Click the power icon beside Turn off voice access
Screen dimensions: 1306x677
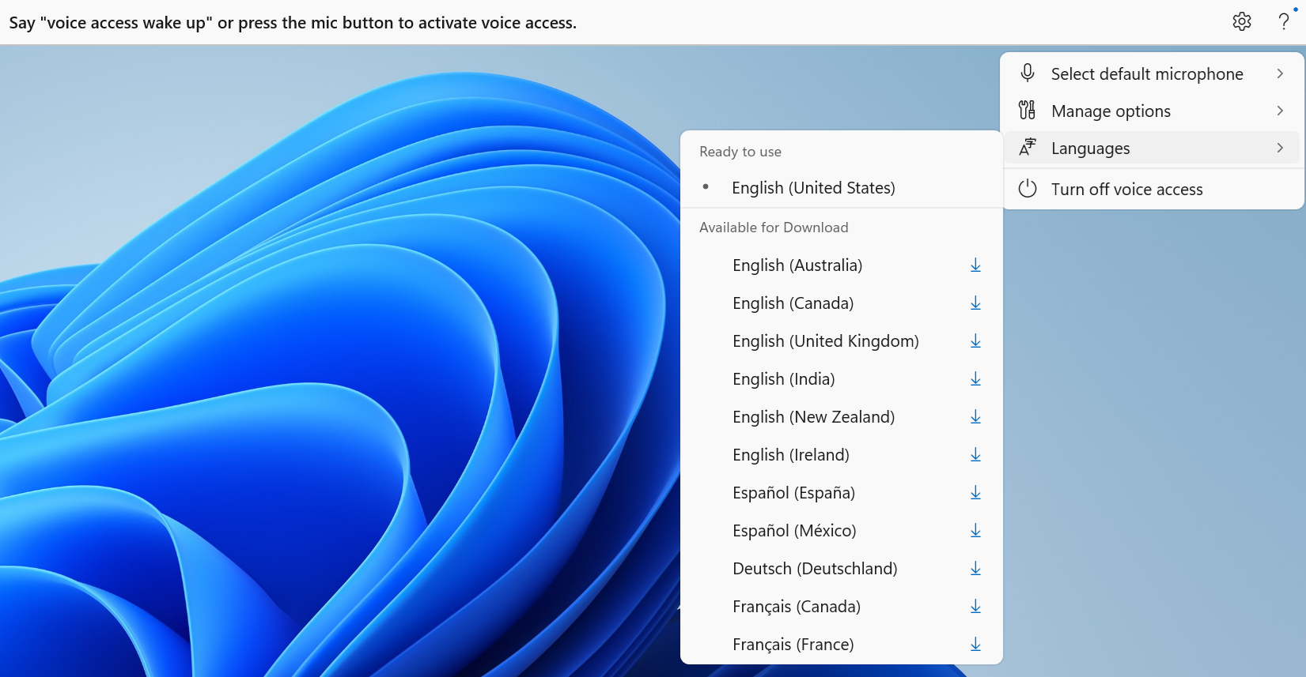tap(1027, 189)
